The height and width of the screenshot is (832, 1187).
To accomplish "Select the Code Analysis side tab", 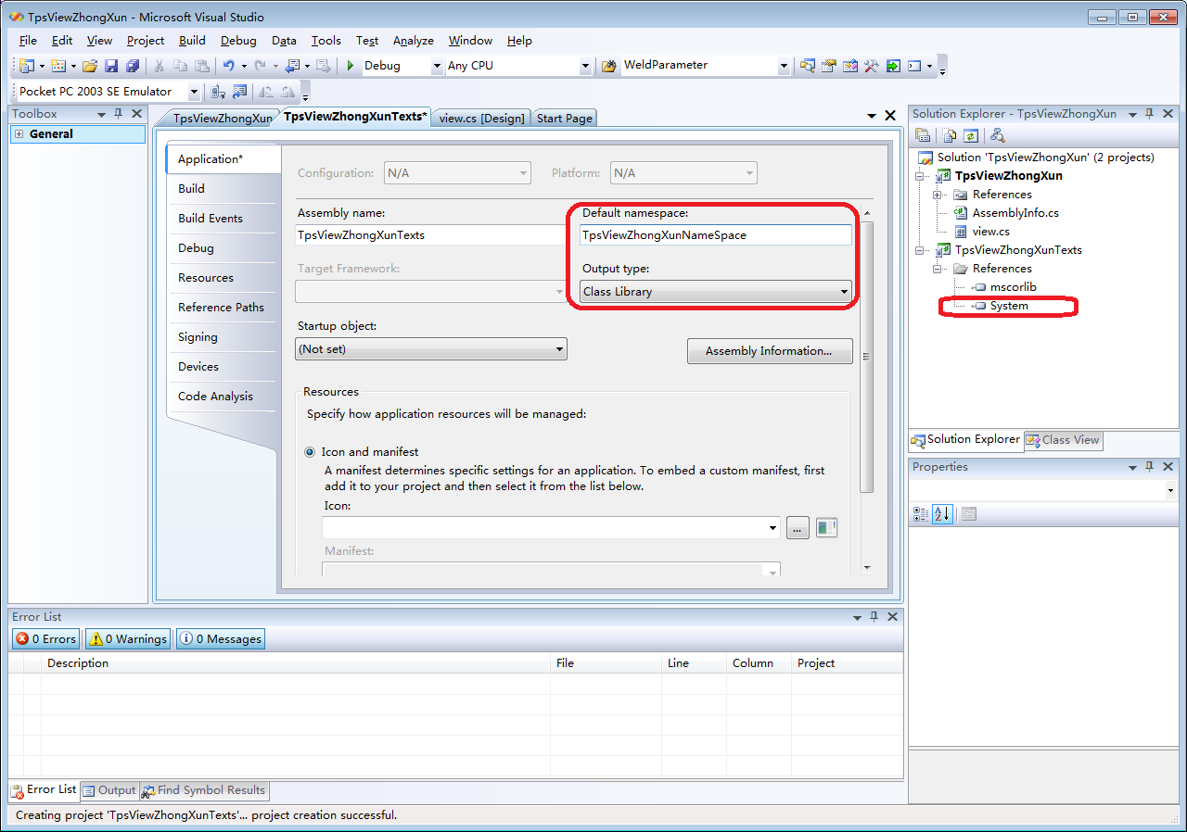I will pyautogui.click(x=222, y=397).
